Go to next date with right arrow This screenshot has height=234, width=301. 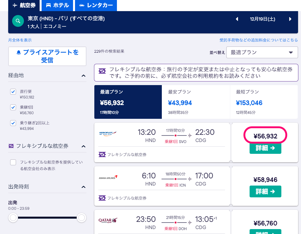click(290, 19)
